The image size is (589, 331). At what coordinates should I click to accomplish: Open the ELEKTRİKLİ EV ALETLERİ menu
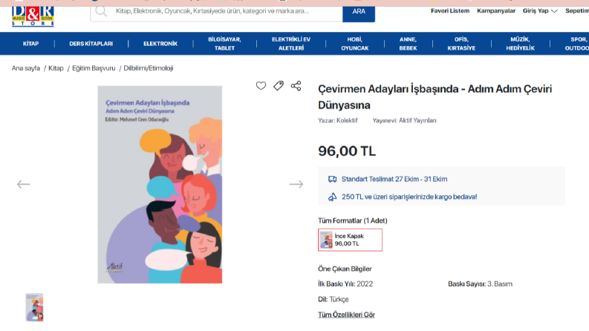click(291, 44)
